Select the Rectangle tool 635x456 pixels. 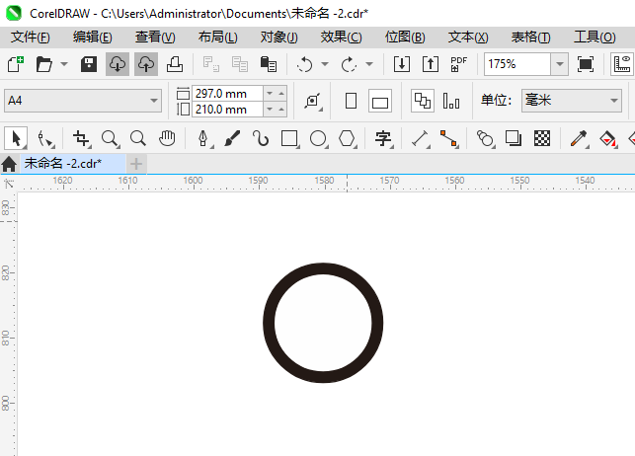click(x=290, y=139)
